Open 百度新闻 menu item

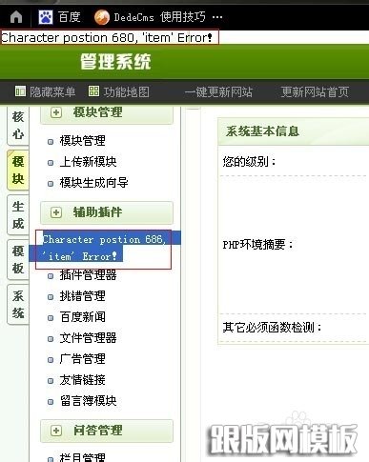[82, 317]
